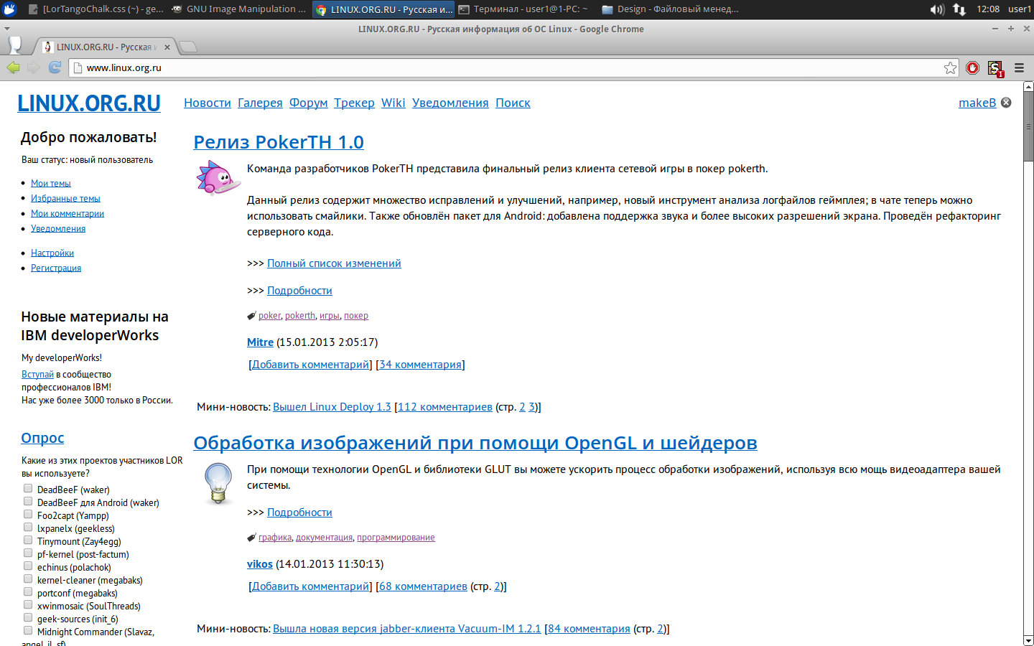Open Форум in site navigation
The width and height of the screenshot is (1034, 646).
click(309, 103)
